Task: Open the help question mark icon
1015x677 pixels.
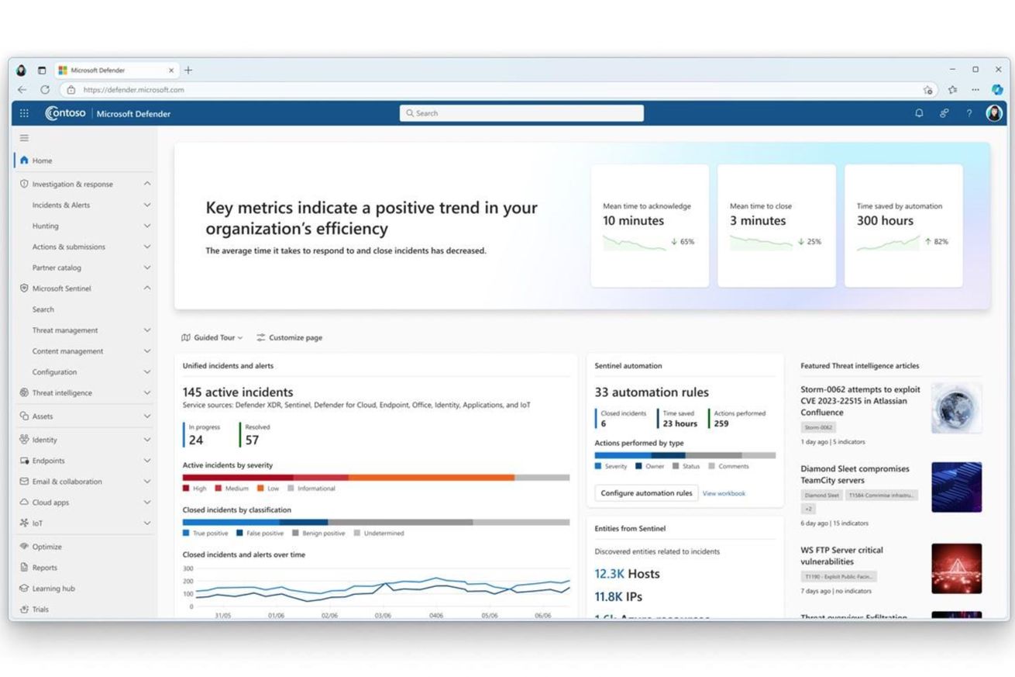Action: (x=969, y=113)
